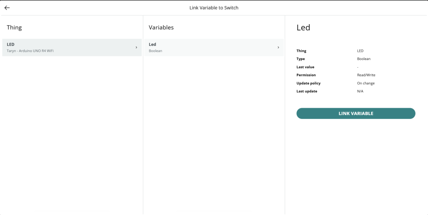This screenshot has width=428, height=215.
Task: Click the Thing value LED in details
Action: (x=360, y=51)
